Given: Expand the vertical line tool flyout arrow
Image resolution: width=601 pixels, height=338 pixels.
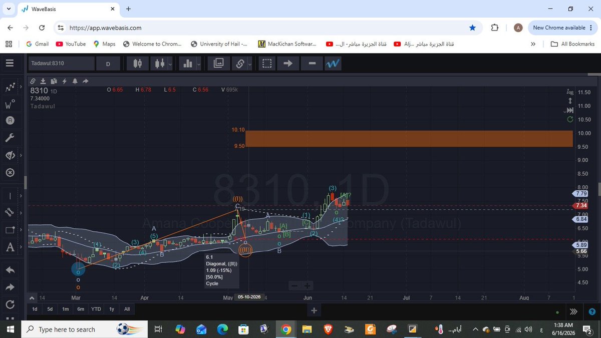Looking at the screenshot, I should (21, 195).
